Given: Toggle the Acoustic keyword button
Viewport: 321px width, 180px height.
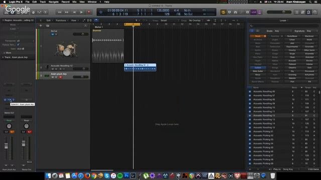Looking at the screenshot, I should tap(292, 60).
